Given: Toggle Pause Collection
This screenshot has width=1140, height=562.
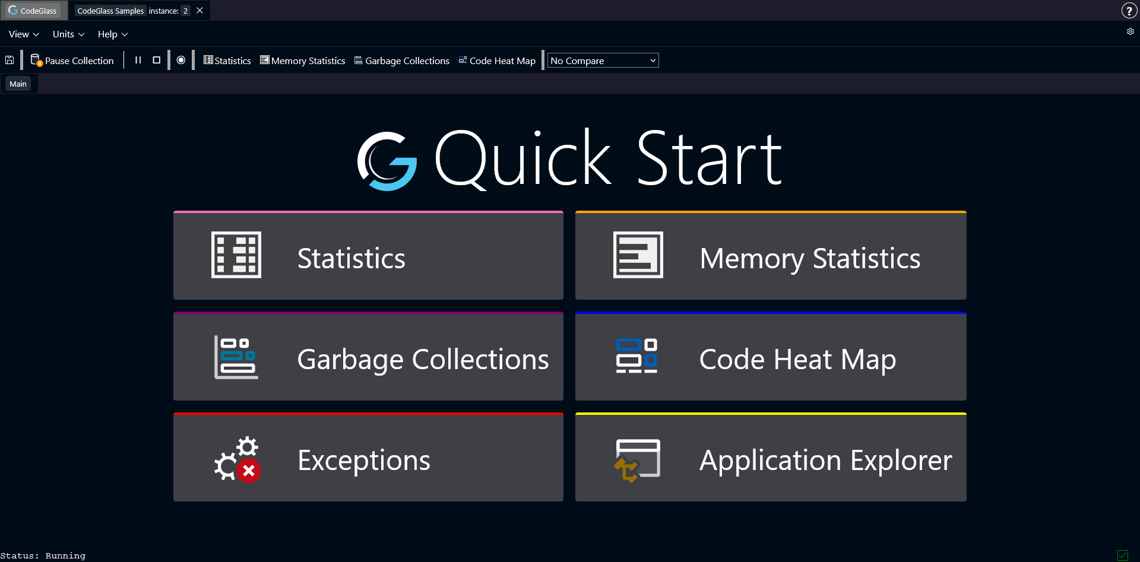Looking at the screenshot, I should [x=72, y=60].
